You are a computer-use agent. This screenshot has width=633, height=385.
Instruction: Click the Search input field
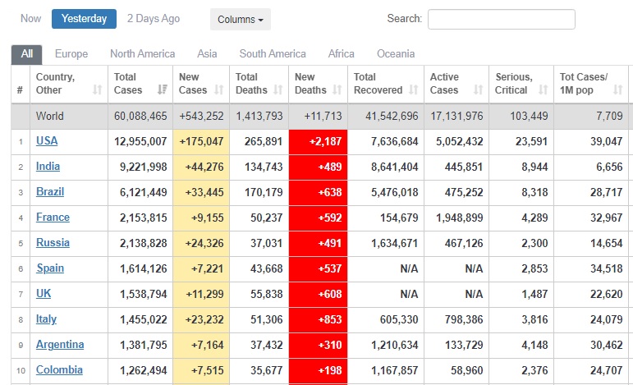point(501,19)
